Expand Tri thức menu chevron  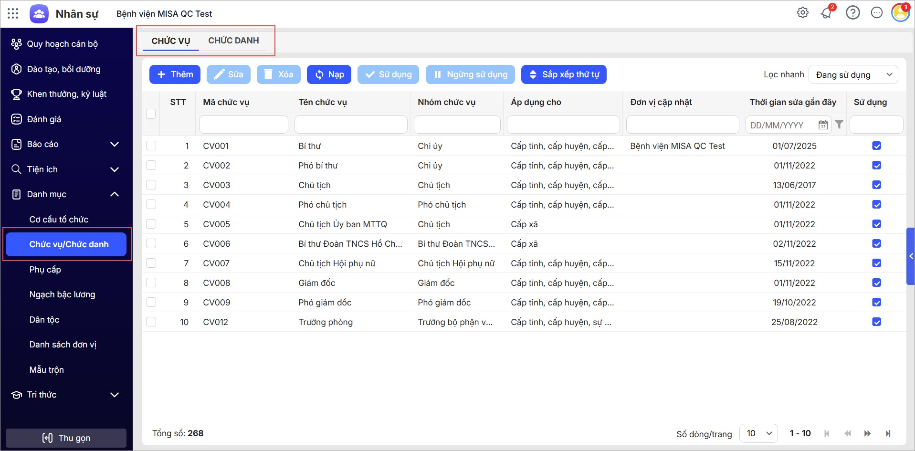tap(115, 395)
